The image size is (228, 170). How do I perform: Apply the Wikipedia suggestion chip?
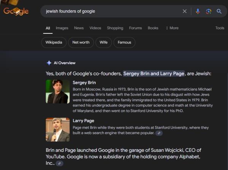tap(54, 42)
